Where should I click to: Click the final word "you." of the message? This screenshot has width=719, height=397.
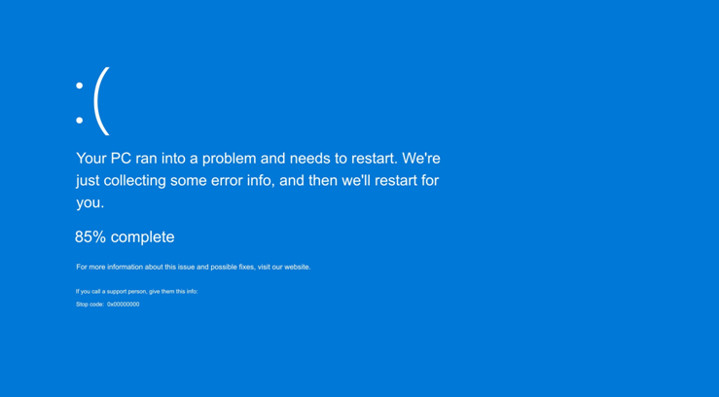coord(90,202)
